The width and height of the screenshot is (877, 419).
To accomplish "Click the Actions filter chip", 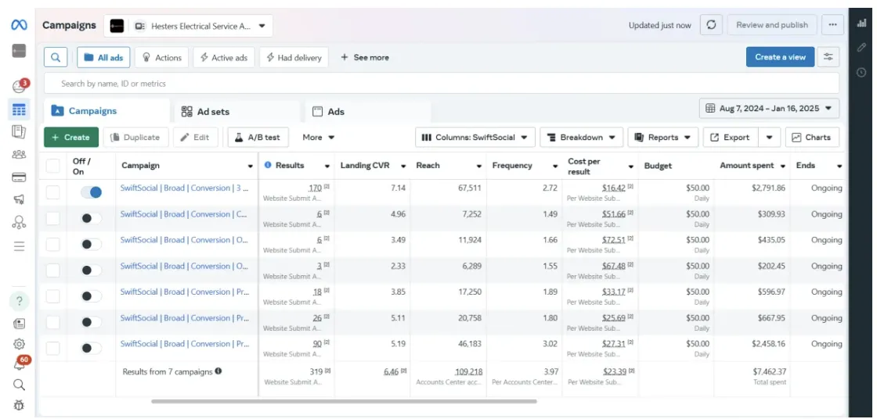I will click(x=161, y=58).
